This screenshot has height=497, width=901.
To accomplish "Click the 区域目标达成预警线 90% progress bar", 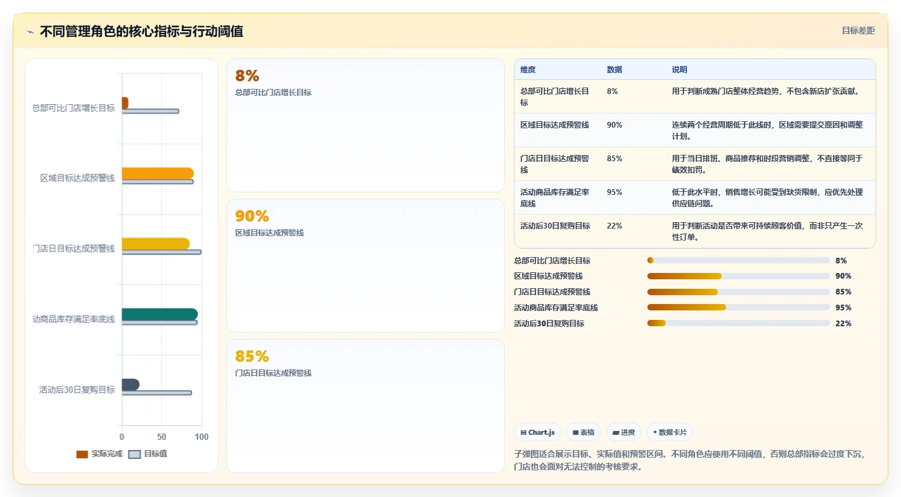I will pos(739,276).
